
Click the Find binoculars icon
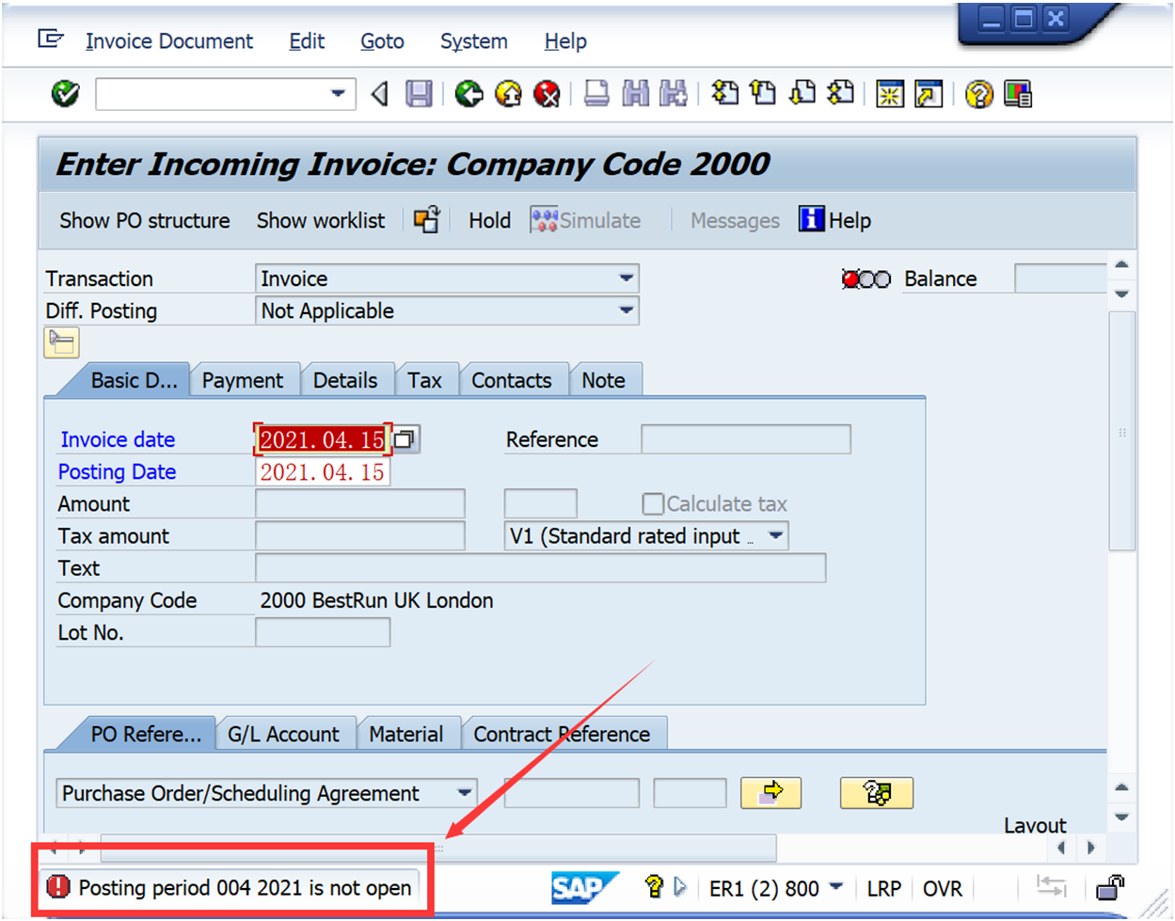636,94
